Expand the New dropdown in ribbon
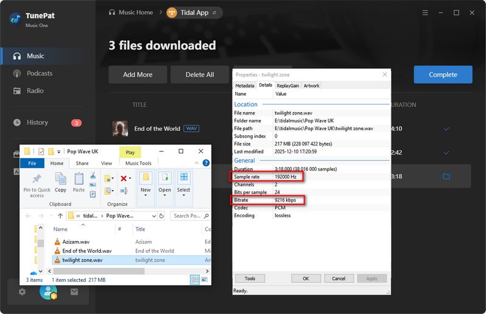The image size is (486, 314). [145, 190]
